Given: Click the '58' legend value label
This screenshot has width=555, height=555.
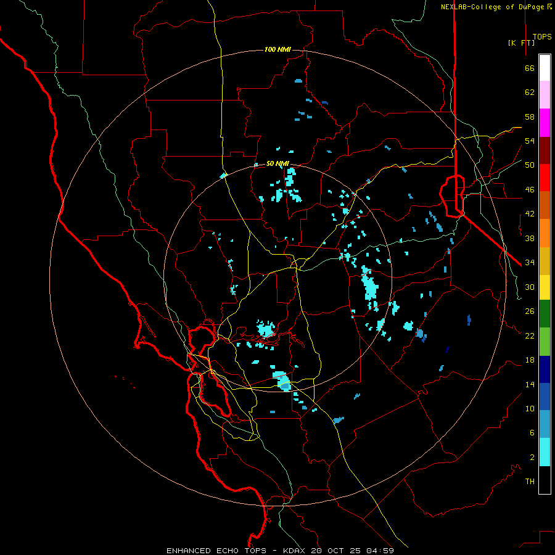Looking at the screenshot, I should point(530,117).
